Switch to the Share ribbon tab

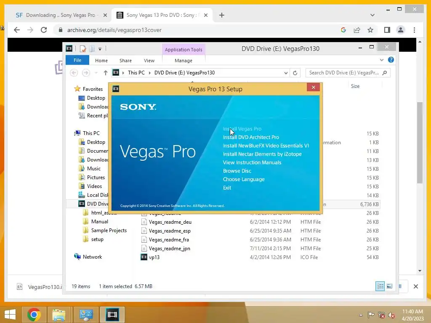[125, 61]
